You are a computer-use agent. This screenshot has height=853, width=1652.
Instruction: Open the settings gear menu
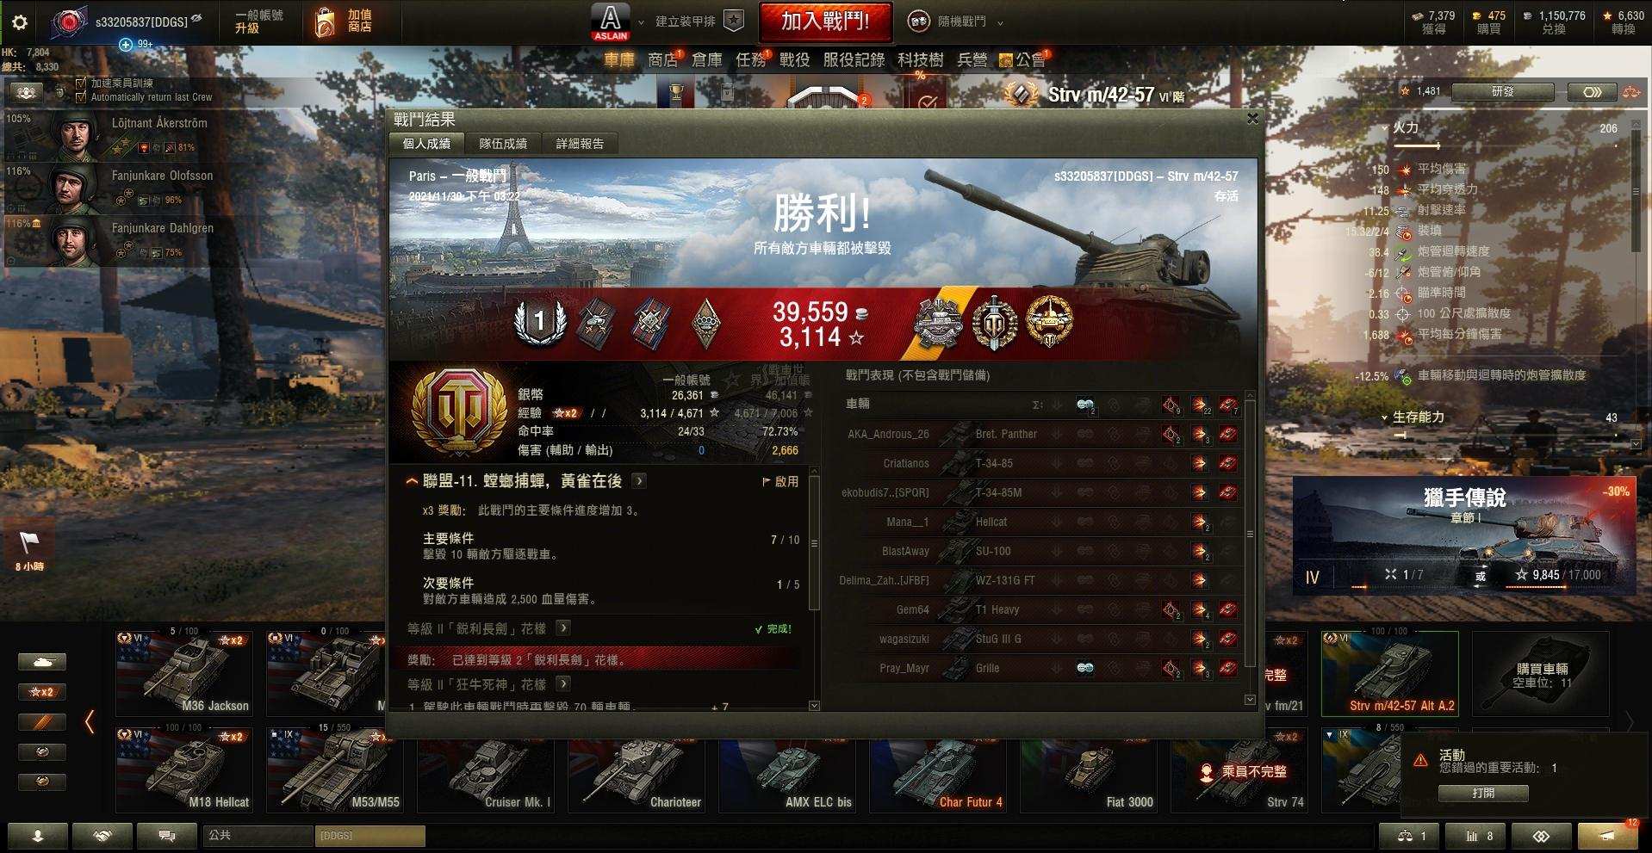[x=19, y=23]
